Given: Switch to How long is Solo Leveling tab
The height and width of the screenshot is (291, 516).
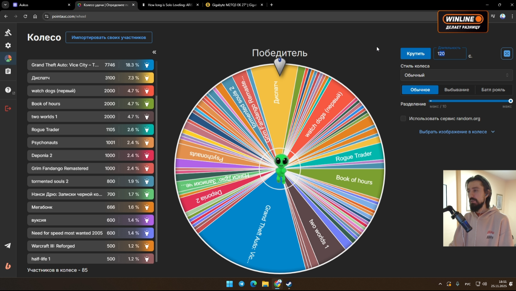Looking at the screenshot, I should pos(170,5).
